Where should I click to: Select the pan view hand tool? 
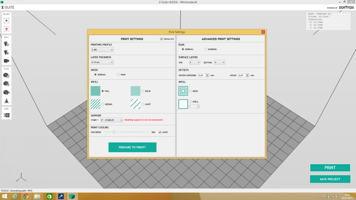click(x=7, y=52)
